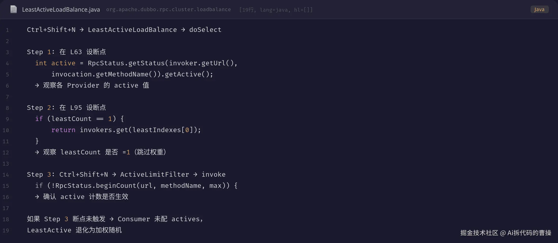Click line number 19 in the gutter
Screen dimensions: 558x243
pyautogui.click(x=6, y=231)
